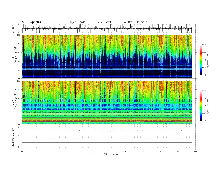Click the time axis tick label '7'
This screenshot has height=170, width=220.
143,151
